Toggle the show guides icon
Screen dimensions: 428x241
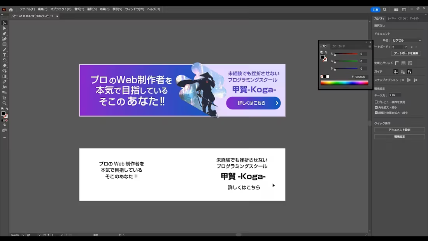click(396, 72)
